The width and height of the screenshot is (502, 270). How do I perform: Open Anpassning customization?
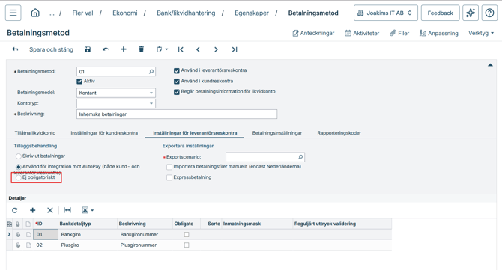click(438, 33)
